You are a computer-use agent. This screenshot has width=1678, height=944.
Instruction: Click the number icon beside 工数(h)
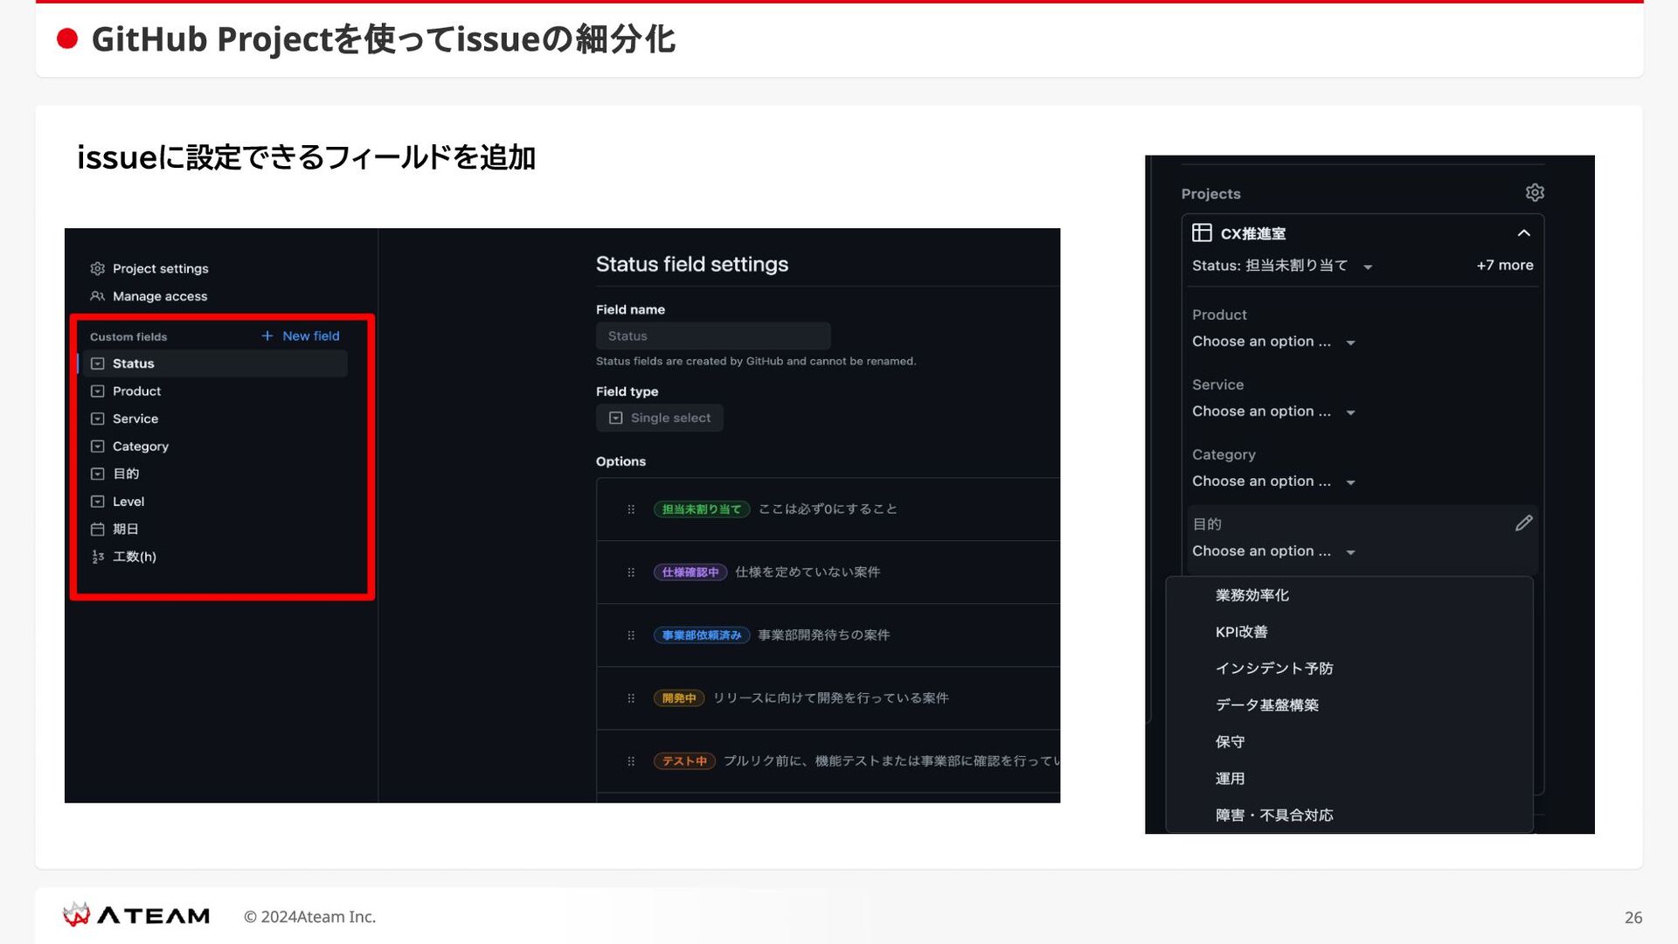[x=98, y=557]
